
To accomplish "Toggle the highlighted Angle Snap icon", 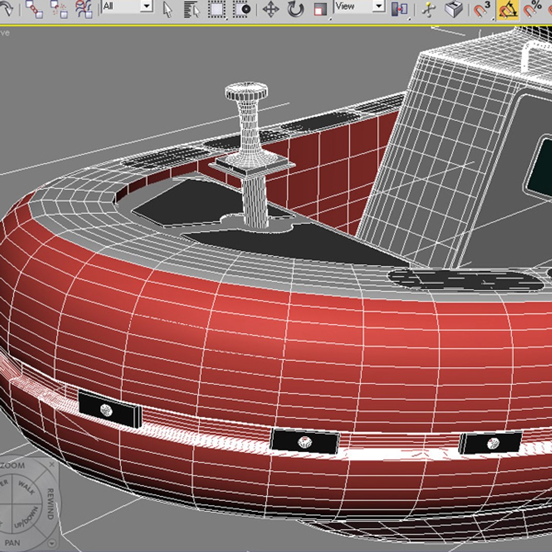I will [x=508, y=10].
